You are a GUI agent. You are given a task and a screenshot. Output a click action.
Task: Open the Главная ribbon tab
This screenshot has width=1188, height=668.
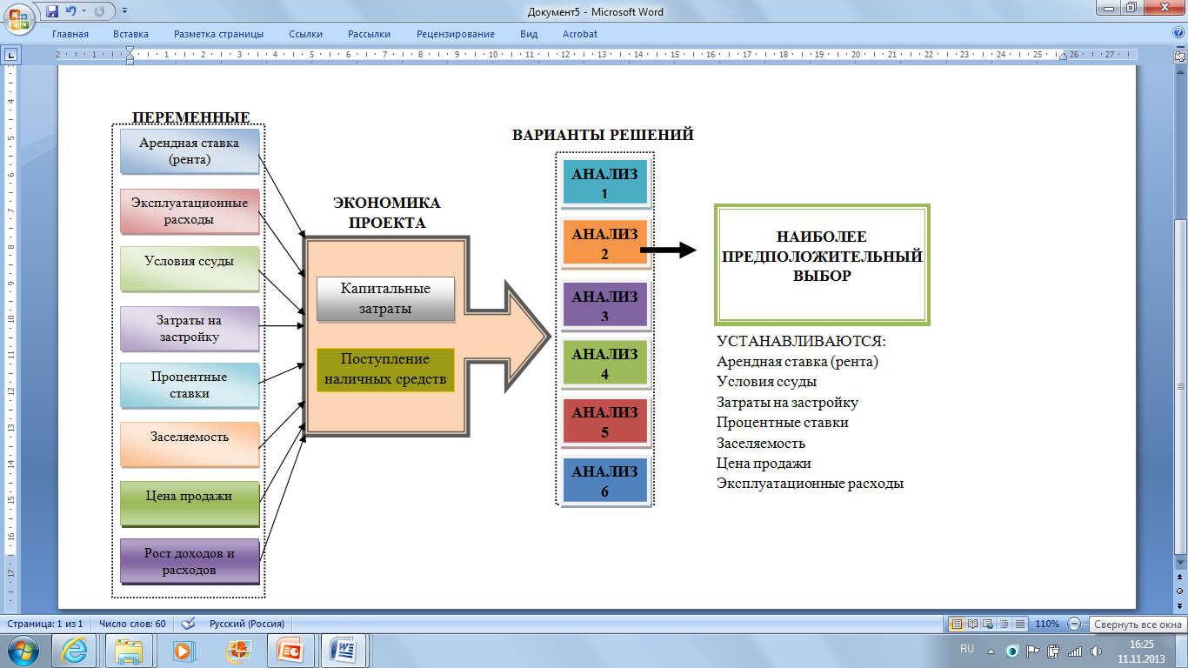[x=70, y=34]
